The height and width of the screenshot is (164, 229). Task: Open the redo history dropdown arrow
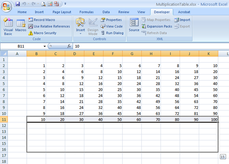click(38, 4)
